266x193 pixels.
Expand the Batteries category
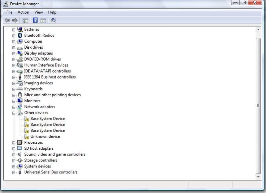(14, 30)
